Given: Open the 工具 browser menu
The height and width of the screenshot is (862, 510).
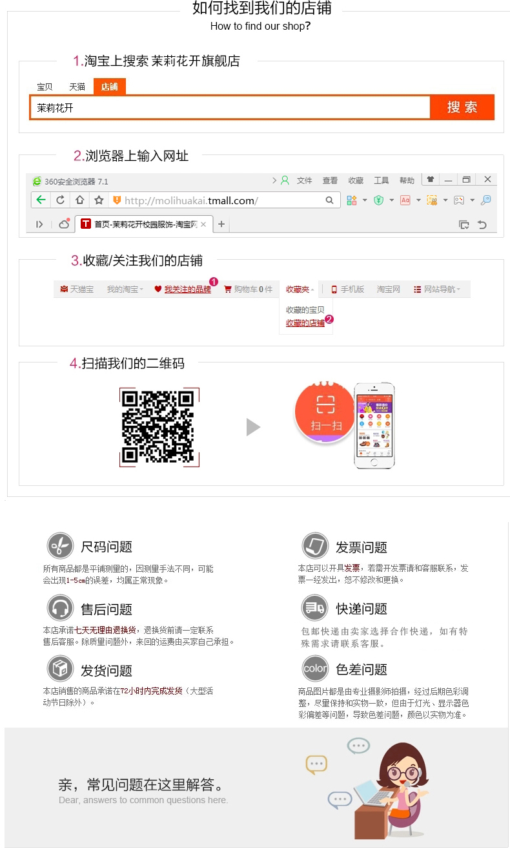Looking at the screenshot, I should point(382,180).
